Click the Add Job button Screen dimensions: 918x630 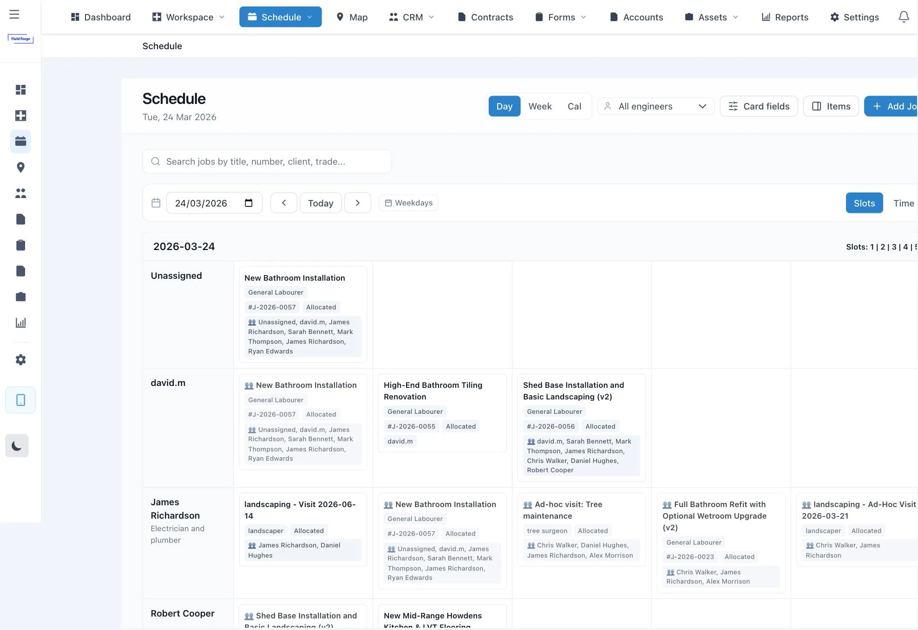pos(891,106)
